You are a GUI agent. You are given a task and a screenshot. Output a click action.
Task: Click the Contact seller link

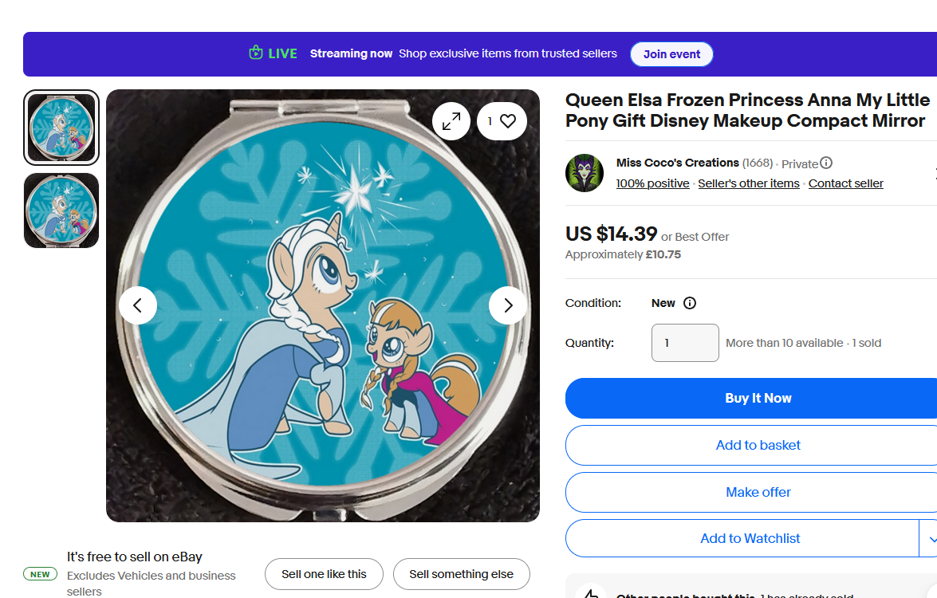(845, 183)
